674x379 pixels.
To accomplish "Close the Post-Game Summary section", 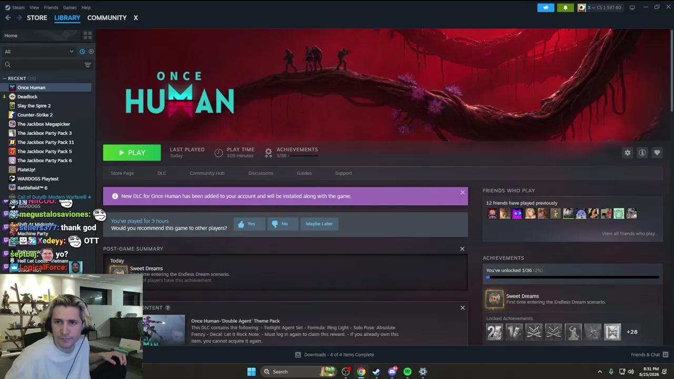I will 462,248.
